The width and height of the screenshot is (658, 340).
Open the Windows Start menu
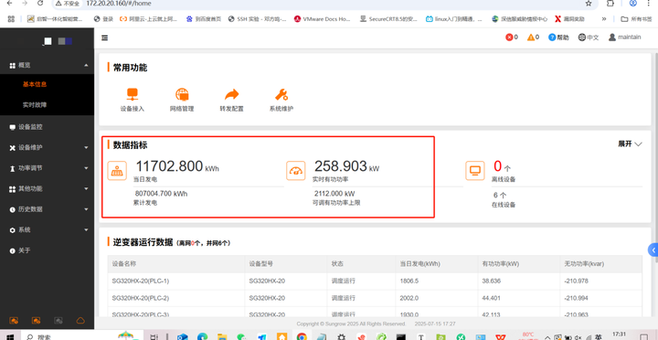coord(9,336)
